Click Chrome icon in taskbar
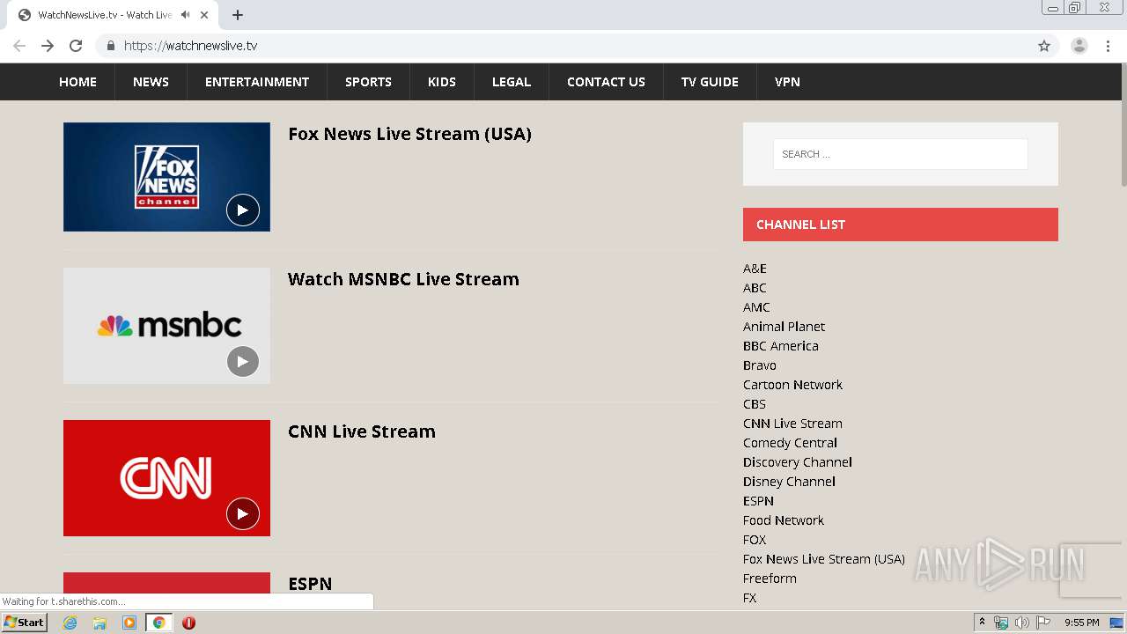1127x634 pixels. pyautogui.click(x=159, y=623)
